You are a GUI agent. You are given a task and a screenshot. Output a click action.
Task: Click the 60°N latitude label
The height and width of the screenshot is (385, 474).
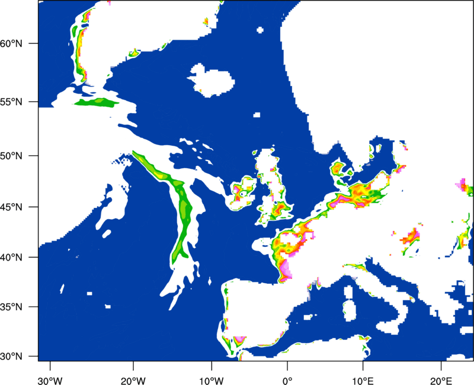11,43
